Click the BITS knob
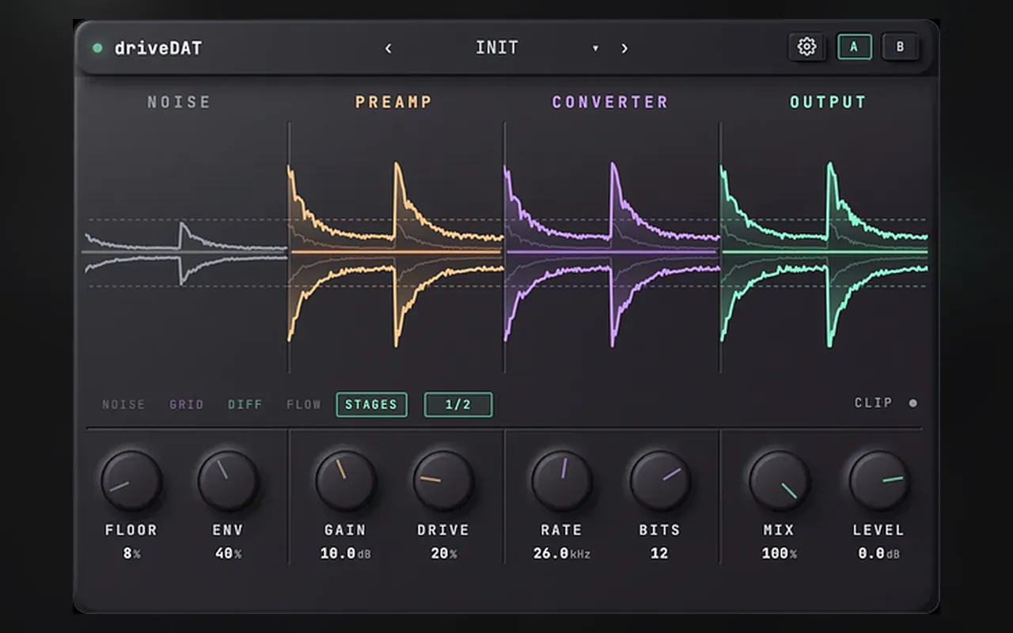Image resolution: width=1013 pixels, height=633 pixels. [660, 481]
